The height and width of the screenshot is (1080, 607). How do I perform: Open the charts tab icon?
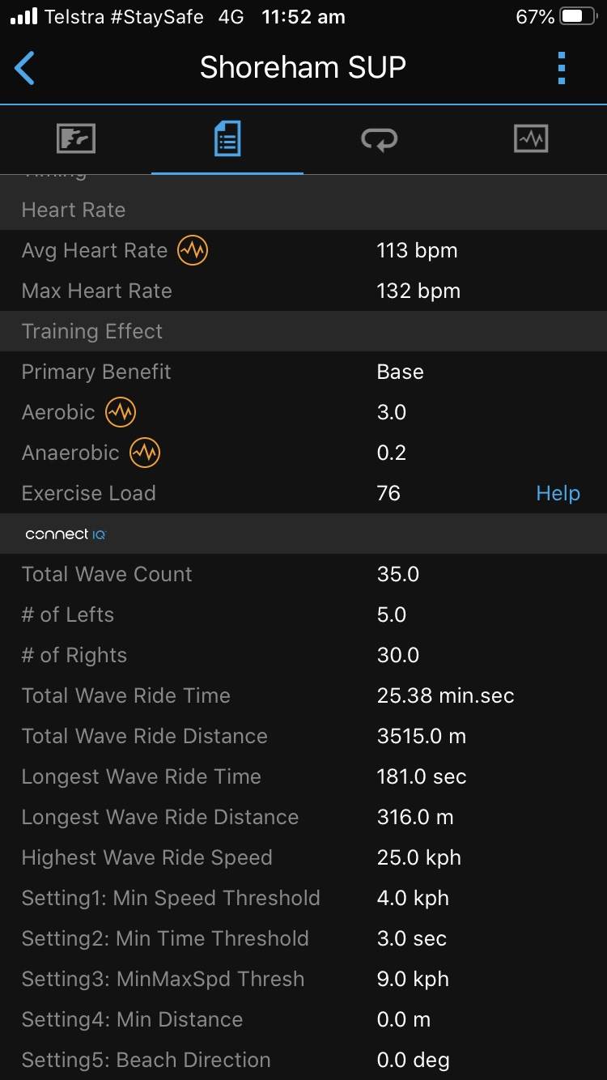(531, 138)
